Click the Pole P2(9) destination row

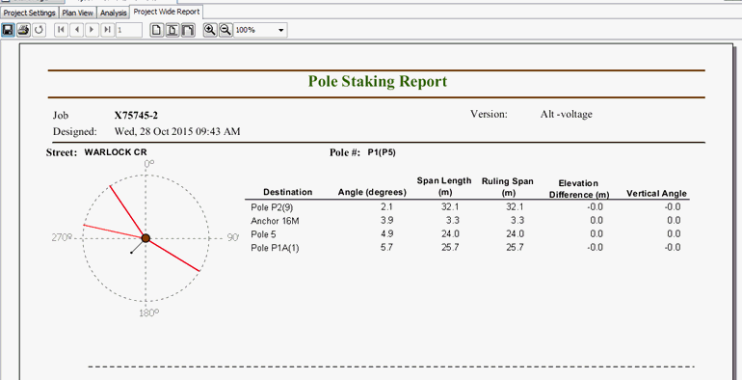[x=467, y=207]
